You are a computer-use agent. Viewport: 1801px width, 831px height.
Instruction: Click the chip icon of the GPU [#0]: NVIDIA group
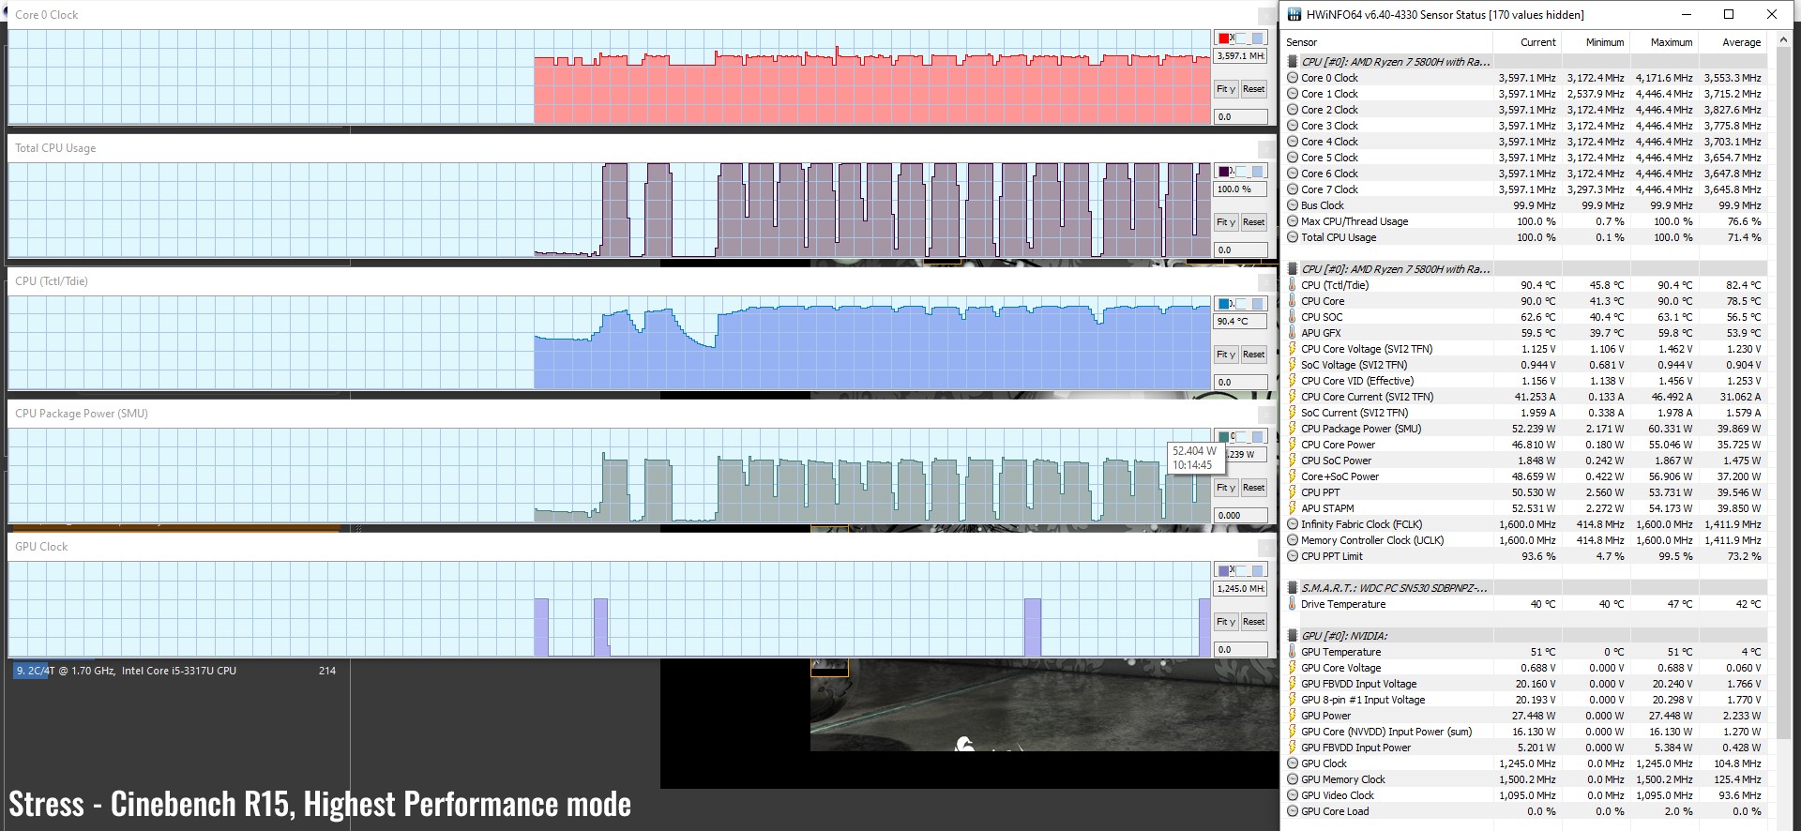pyautogui.click(x=1293, y=636)
